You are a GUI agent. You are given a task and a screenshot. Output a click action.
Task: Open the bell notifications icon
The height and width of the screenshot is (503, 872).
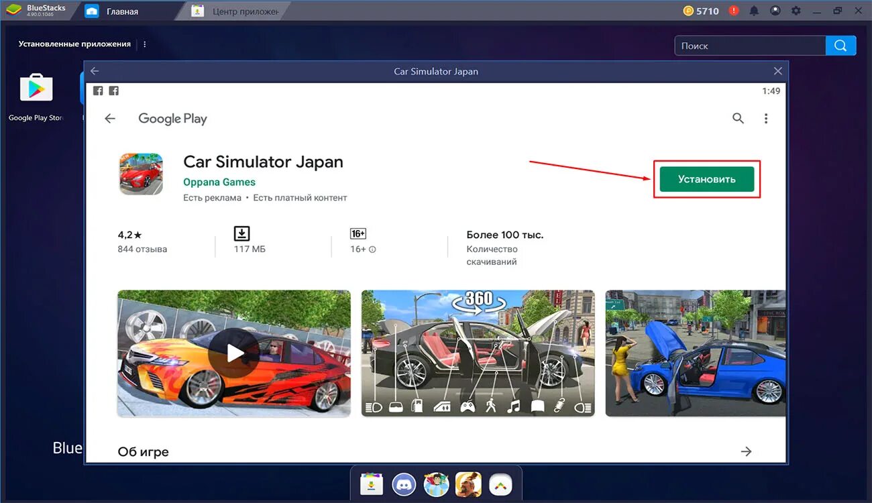755,11
